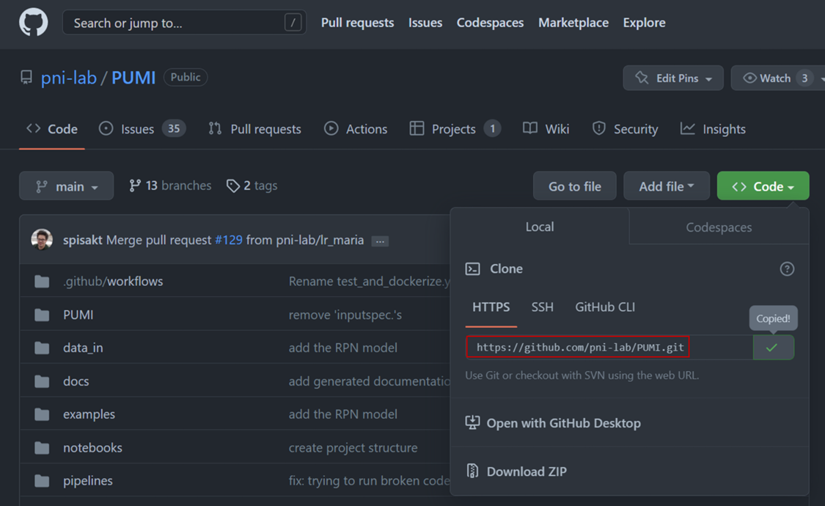
Task: Click the Public visibility badge
Action: 186,77
